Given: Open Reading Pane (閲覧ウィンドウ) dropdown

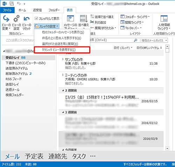Looking at the screenshot, I should 132,22.
